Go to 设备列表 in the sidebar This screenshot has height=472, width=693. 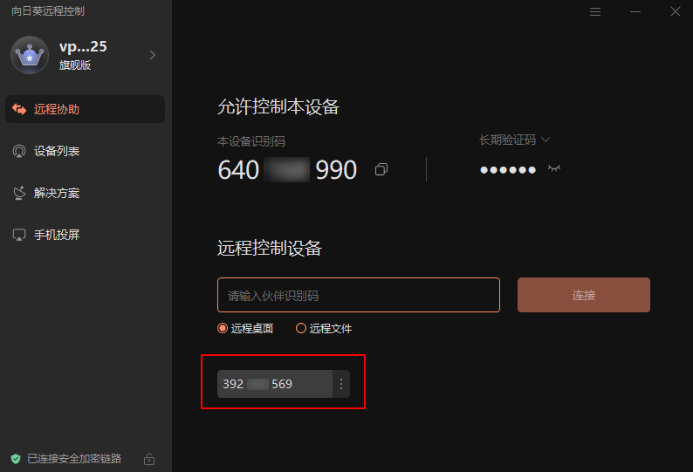tap(85, 151)
